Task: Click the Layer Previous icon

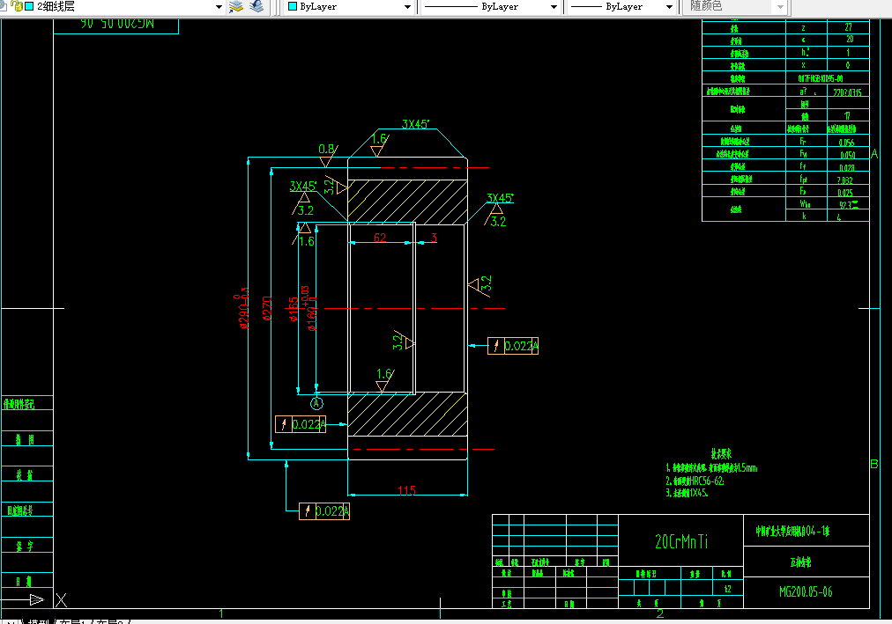Action: pyautogui.click(x=256, y=6)
